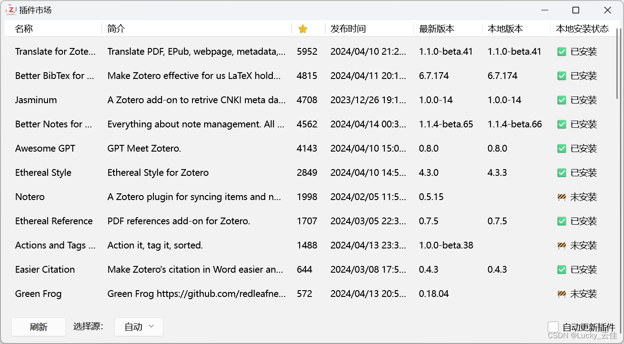The width and height of the screenshot is (624, 344).
Task: Click latest version 6.7.174
Action: tap(434, 76)
